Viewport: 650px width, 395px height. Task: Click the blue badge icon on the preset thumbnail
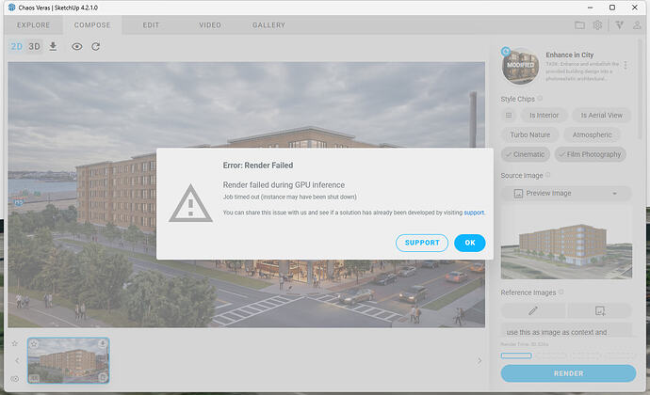(x=505, y=52)
